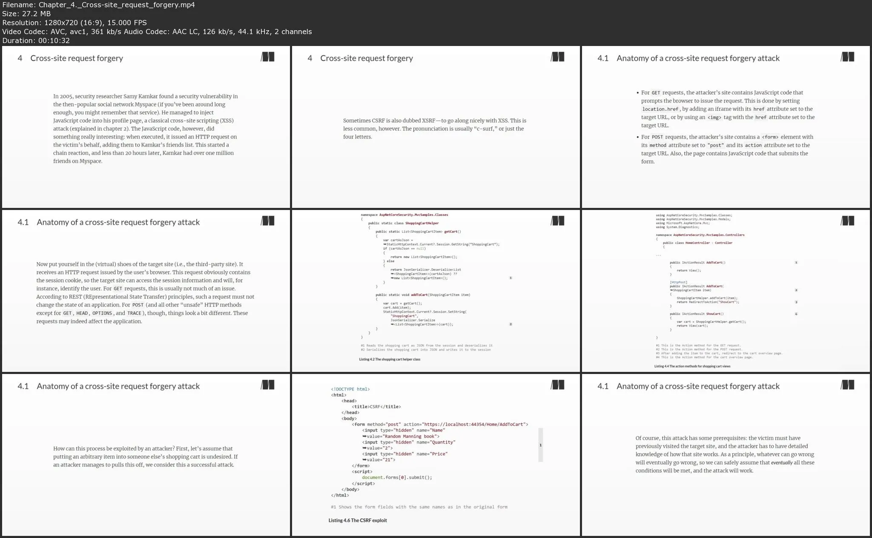Click the 'value="Random Manning book"' code line
Viewport: 872px width, 538px height.
[x=401, y=436]
